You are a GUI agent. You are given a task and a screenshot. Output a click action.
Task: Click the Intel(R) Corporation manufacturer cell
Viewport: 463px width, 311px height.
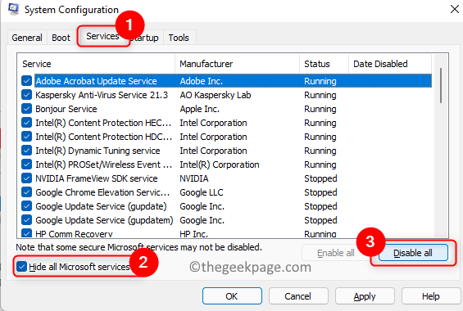(x=220, y=165)
